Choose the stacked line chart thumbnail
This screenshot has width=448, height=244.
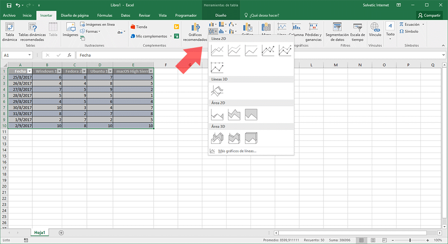click(234, 50)
